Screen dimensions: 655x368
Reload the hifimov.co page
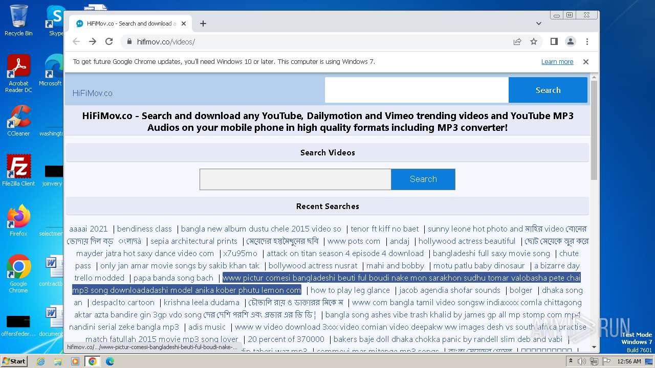click(109, 41)
